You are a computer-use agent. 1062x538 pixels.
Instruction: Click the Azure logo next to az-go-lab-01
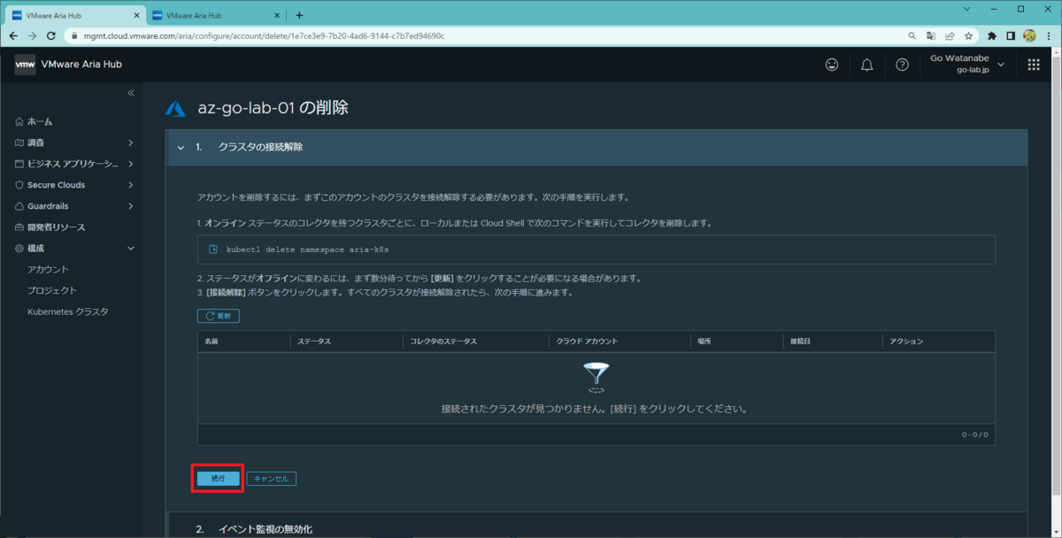175,109
